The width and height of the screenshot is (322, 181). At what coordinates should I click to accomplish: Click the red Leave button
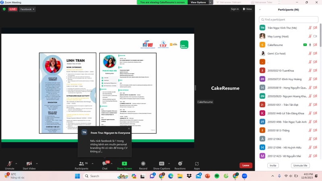(246, 165)
